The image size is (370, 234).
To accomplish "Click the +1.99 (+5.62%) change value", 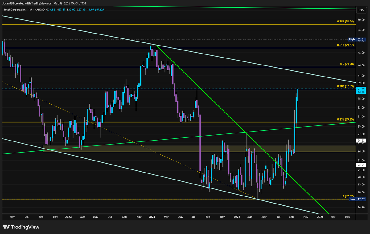I will (96, 10).
